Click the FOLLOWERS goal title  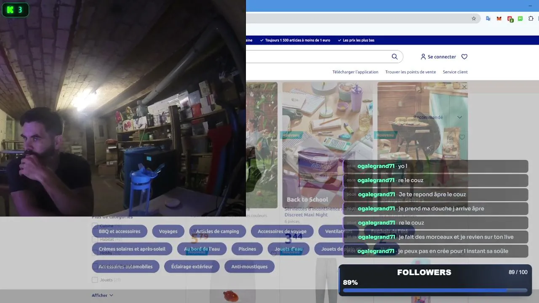pos(424,272)
